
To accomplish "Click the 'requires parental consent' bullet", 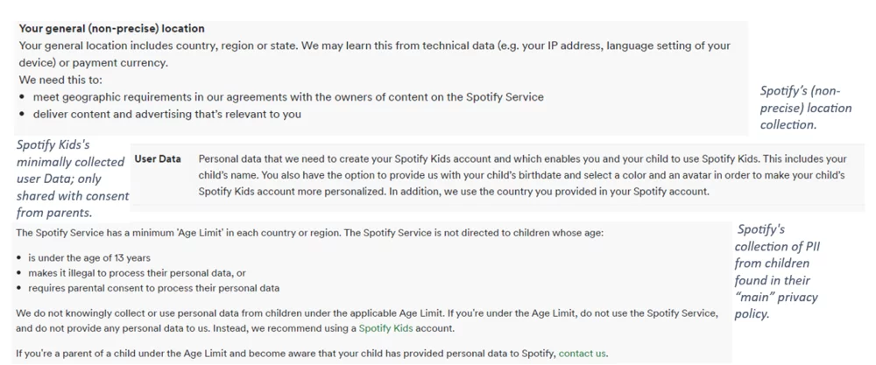I will tap(153, 288).
